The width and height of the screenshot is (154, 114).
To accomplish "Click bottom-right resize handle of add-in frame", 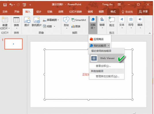I will point(132,100).
